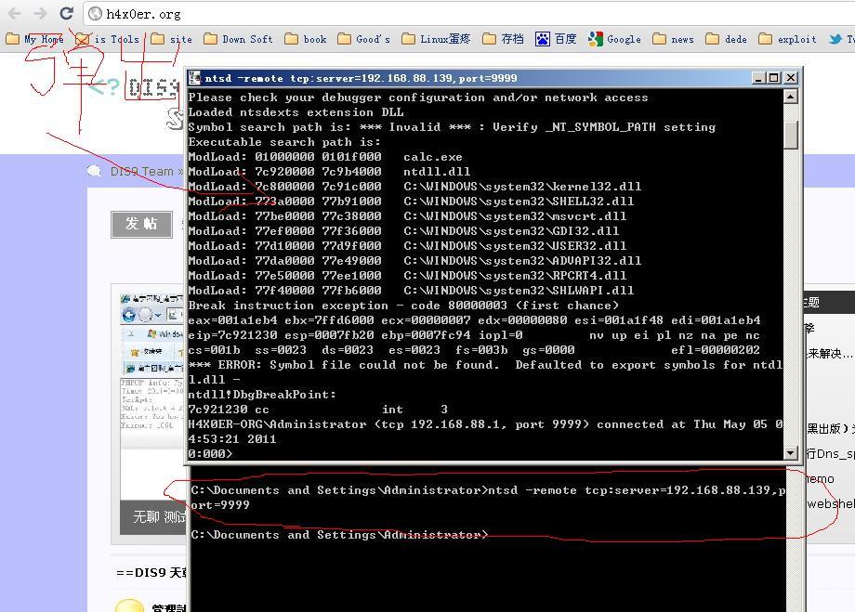Click the Break instruction exception line
The width and height of the screenshot is (855, 612).
coord(403,306)
